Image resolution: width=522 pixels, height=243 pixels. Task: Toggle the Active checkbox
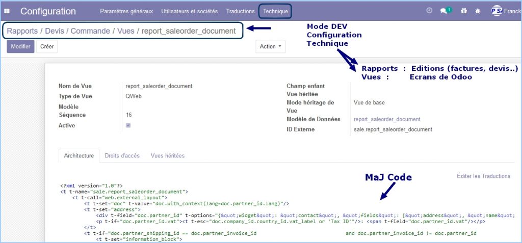pyautogui.click(x=128, y=125)
